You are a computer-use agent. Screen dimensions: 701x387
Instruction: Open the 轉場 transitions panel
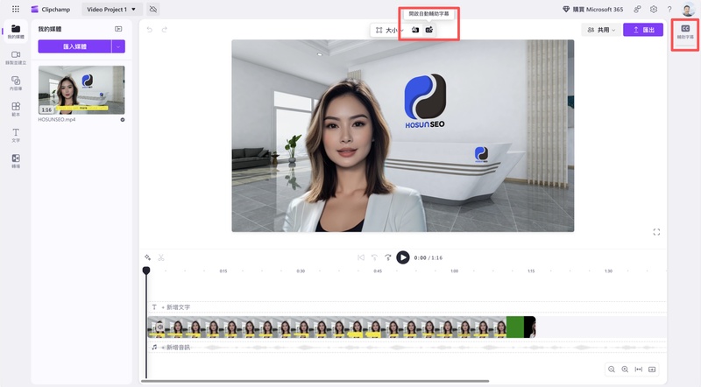coord(16,161)
